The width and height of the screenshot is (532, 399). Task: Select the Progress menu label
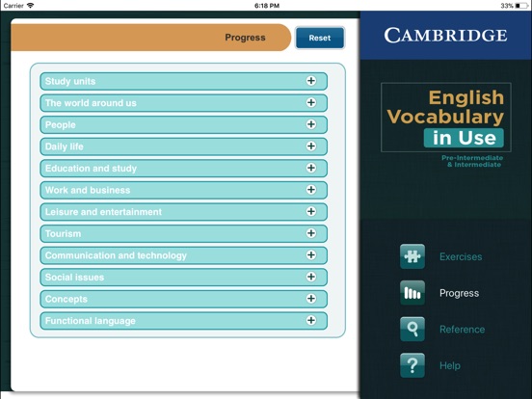point(459,293)
